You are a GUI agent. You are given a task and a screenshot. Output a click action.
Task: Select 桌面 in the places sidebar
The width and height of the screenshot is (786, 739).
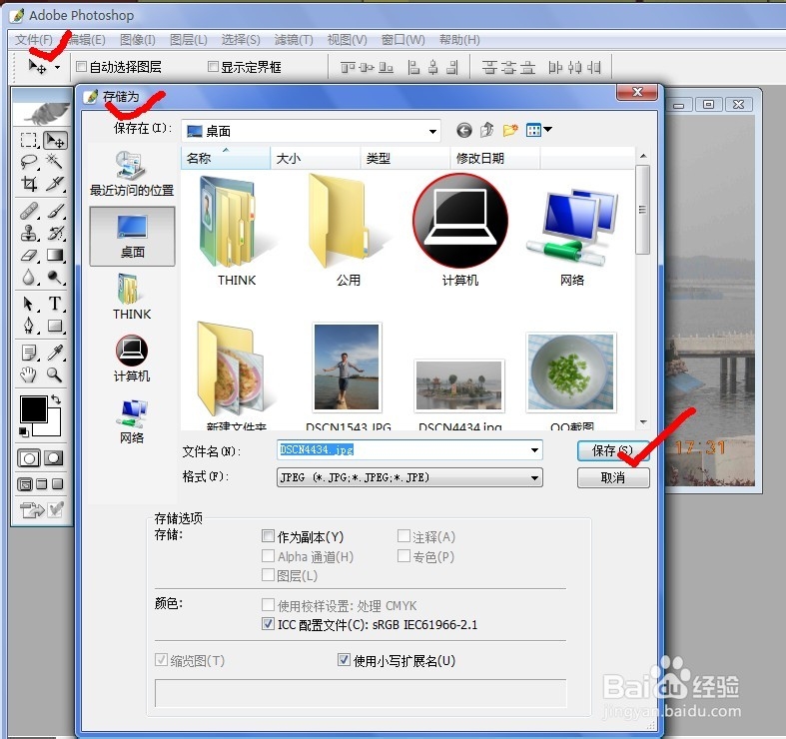[133, 236]
